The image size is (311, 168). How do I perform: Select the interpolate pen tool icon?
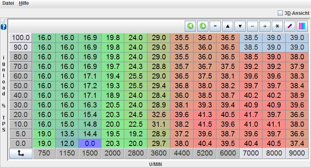pyautogui.click(x=290, y=26)
